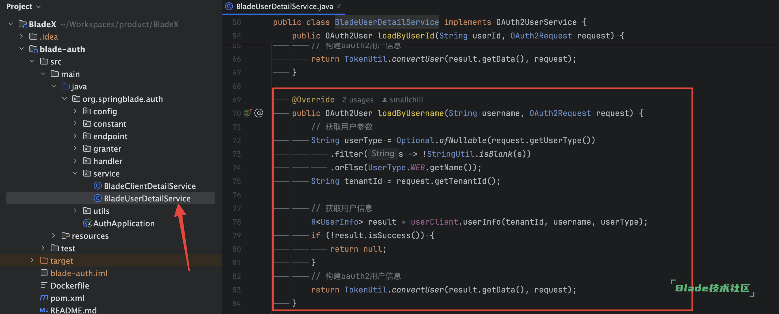Expand the test folder
The height and width of the screenshot is (314, 779).
[x=43, y=248]
